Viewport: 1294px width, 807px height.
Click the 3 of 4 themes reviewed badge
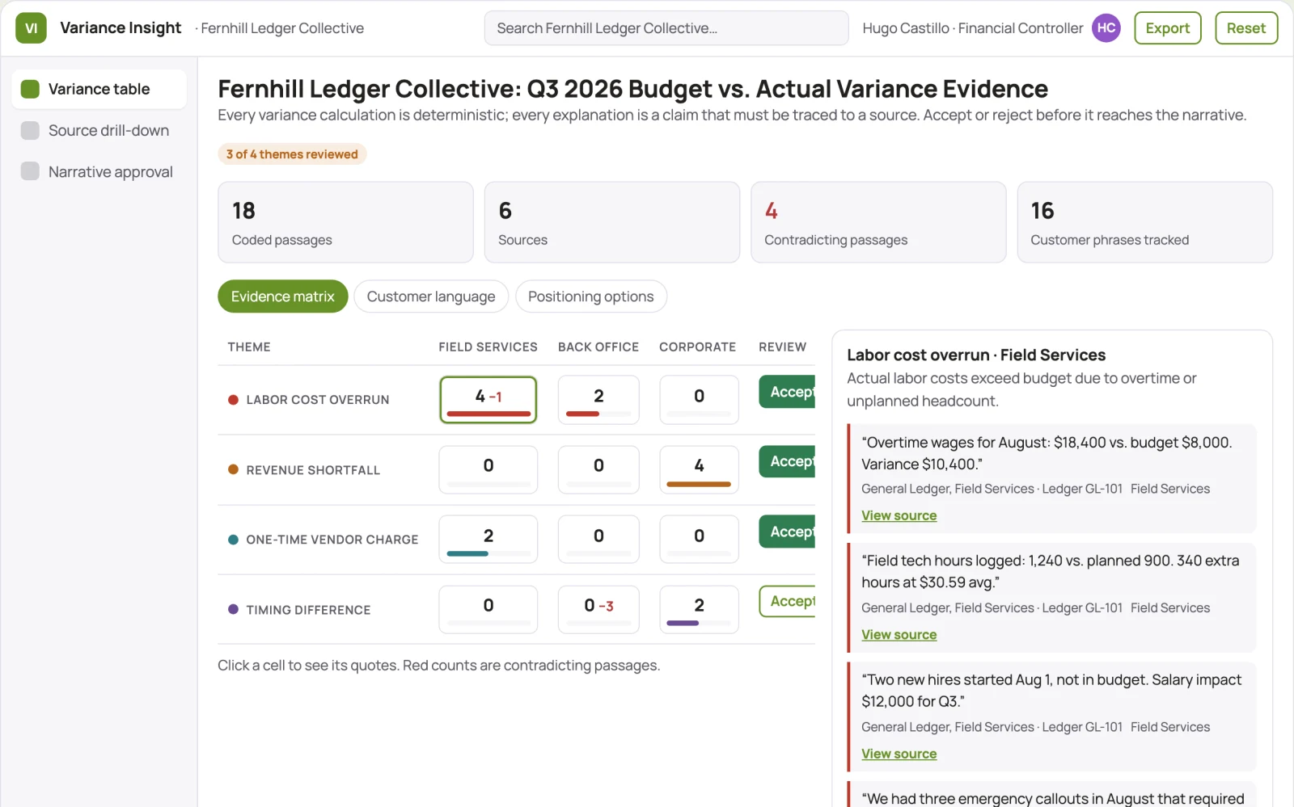tap(292, 154)
